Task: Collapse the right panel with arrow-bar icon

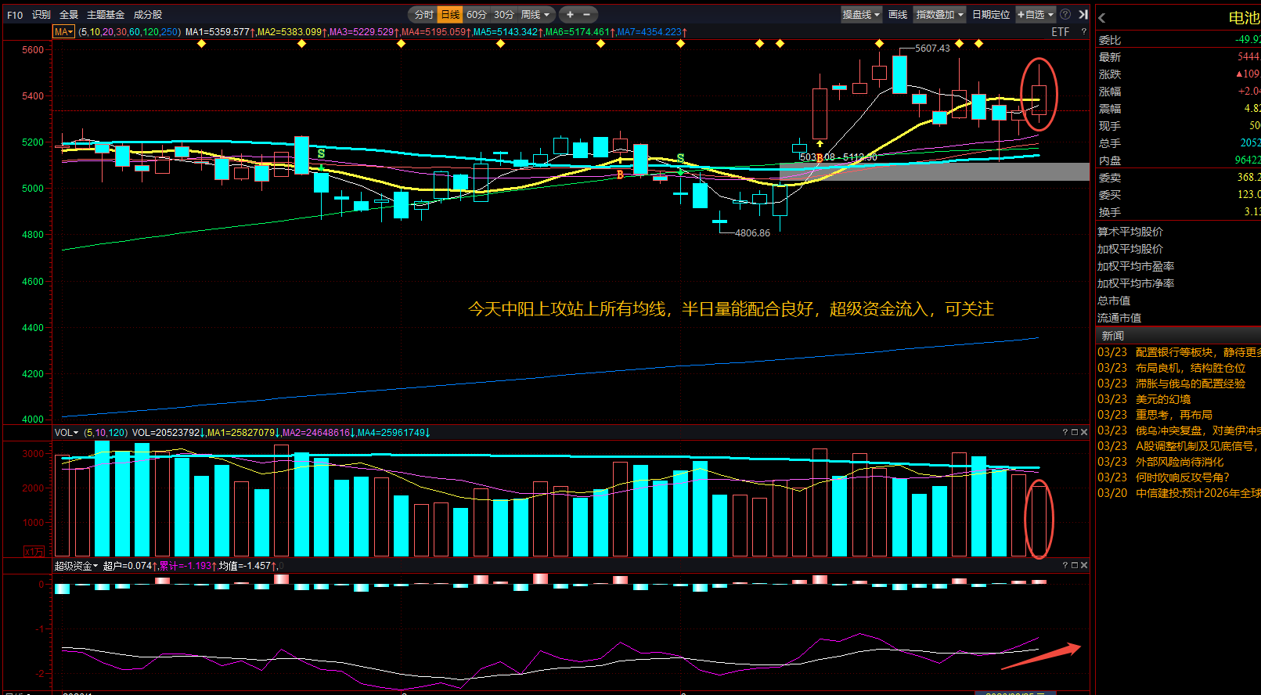Action: 1083,15
